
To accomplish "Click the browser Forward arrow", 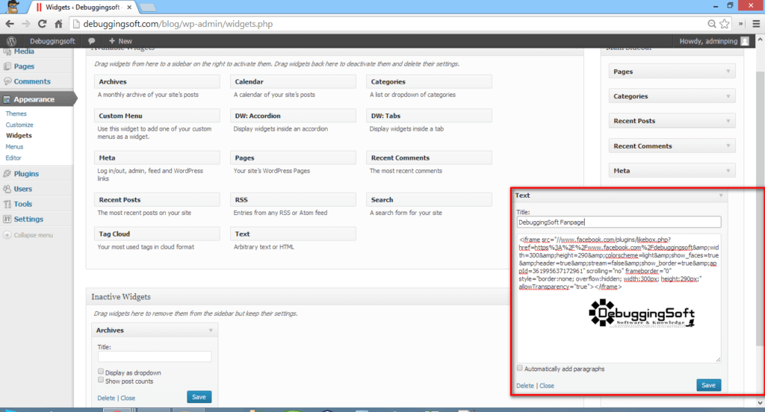I will coord(26,24).
